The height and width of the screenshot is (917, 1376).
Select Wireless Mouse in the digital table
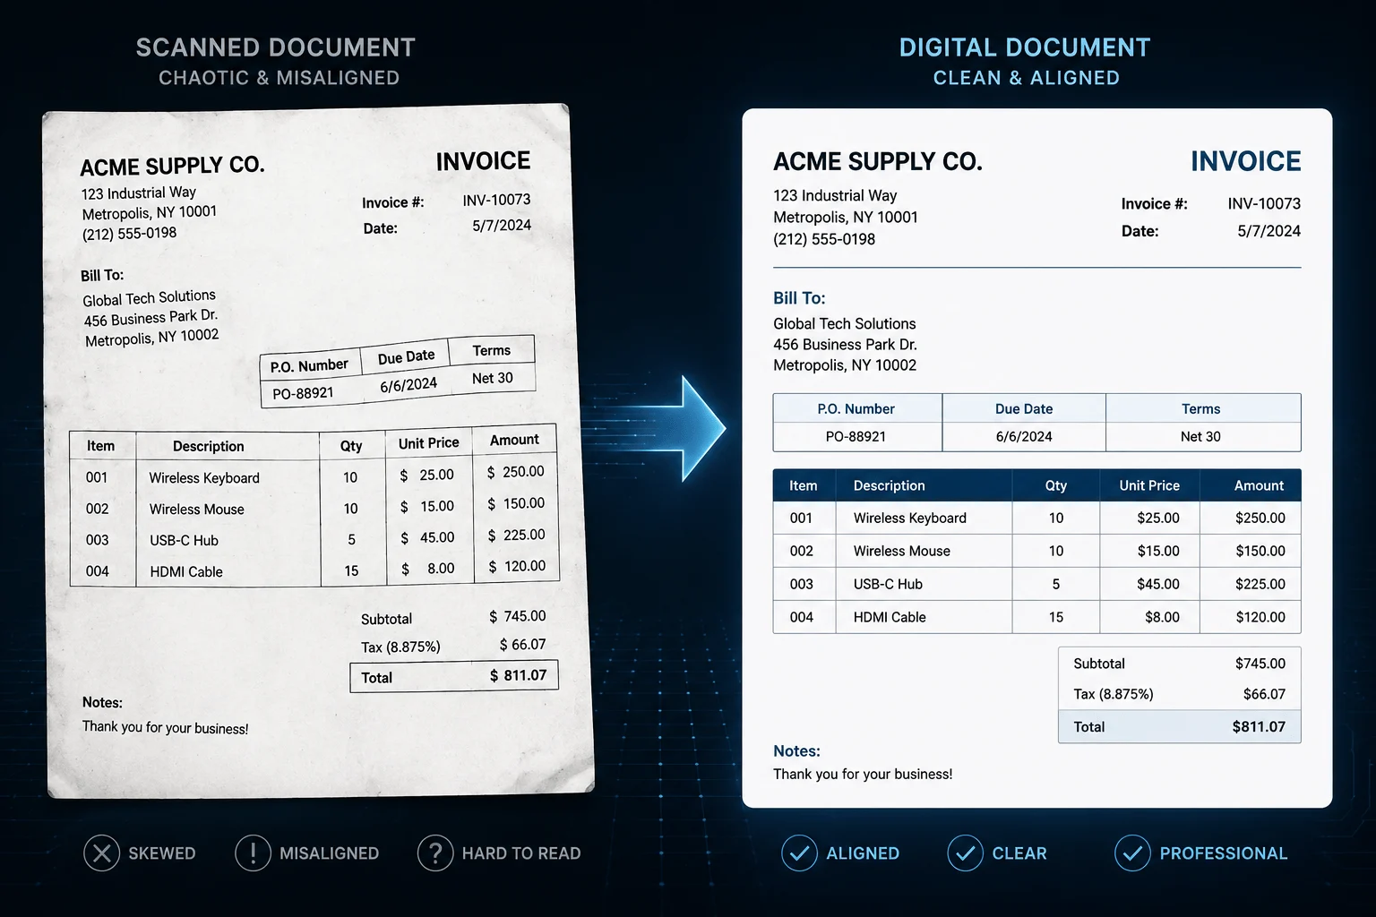(902, 551)
